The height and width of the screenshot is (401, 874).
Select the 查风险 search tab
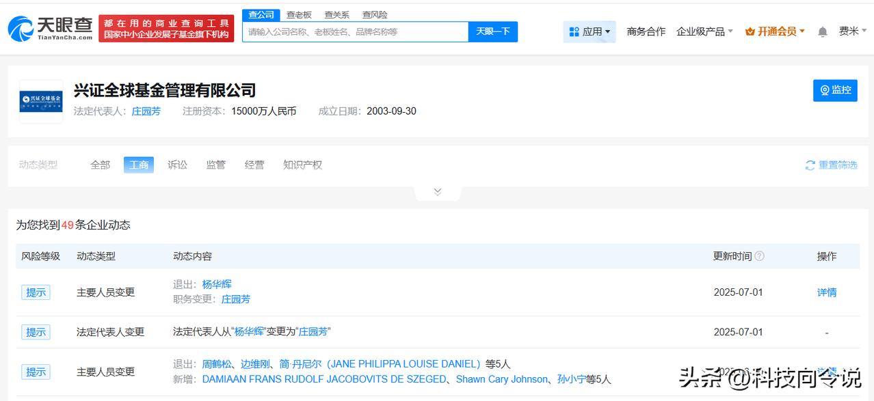[x=375, y=14]
